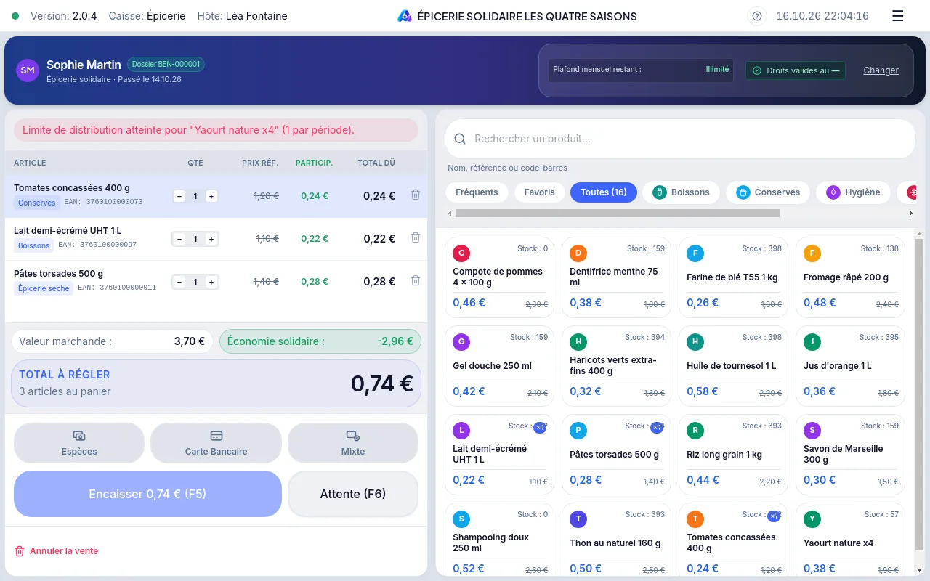Cancel the sale via Annuler la vente
The width and height of the screenshot is (930, 581).
pyautogui.click(x=57, y=551)
